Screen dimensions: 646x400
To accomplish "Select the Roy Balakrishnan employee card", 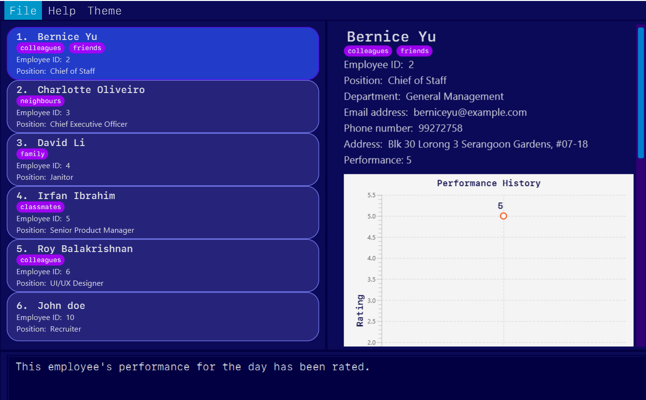I will [x=163, y=266].
